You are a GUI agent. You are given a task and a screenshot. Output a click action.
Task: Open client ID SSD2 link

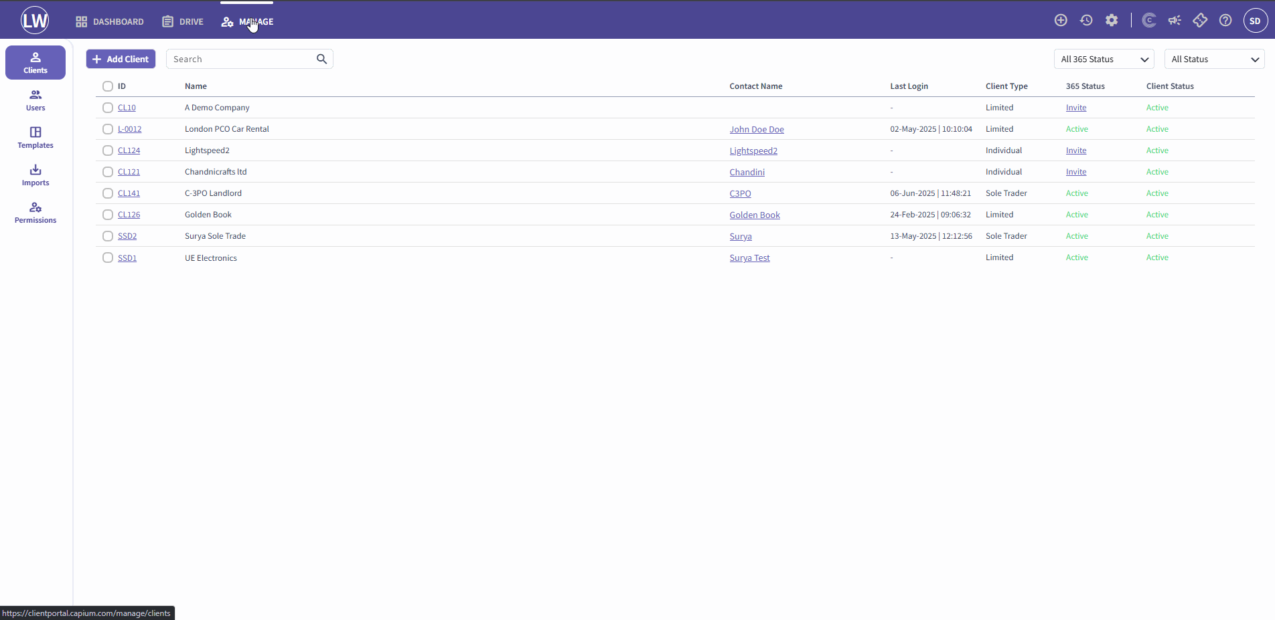(127, 236)
